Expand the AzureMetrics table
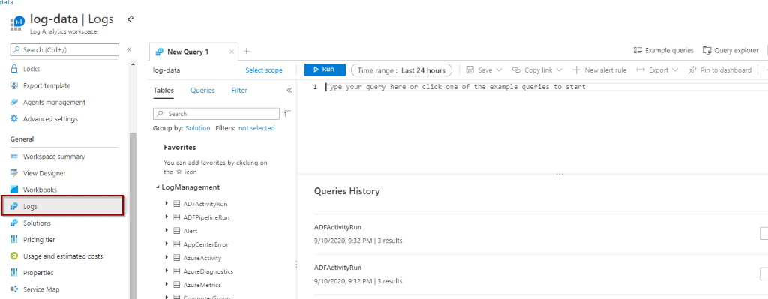This screenshot has height=299, width=768. pos(167,284)
